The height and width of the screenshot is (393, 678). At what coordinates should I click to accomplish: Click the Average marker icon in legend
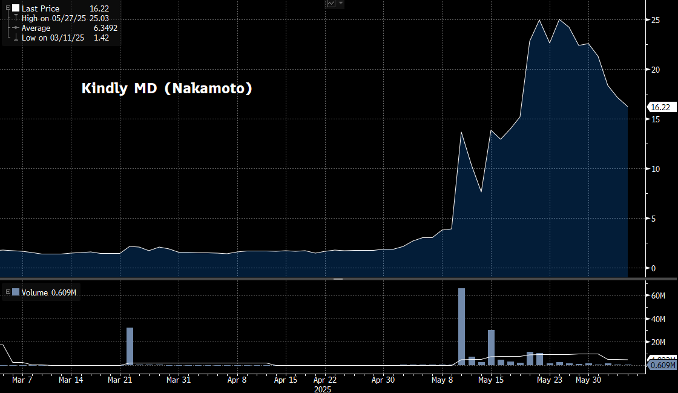click(x=16, y=28)
